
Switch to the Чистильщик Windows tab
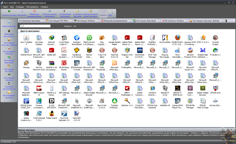pyautogui.click(x=86, y=21)
